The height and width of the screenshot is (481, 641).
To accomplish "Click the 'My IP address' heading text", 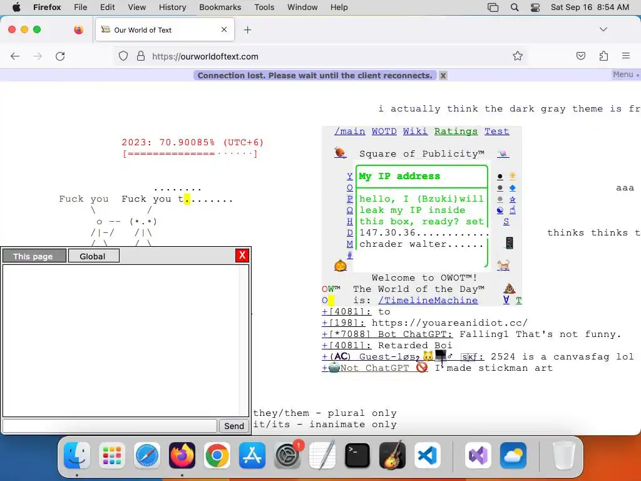I will [399, 176].
